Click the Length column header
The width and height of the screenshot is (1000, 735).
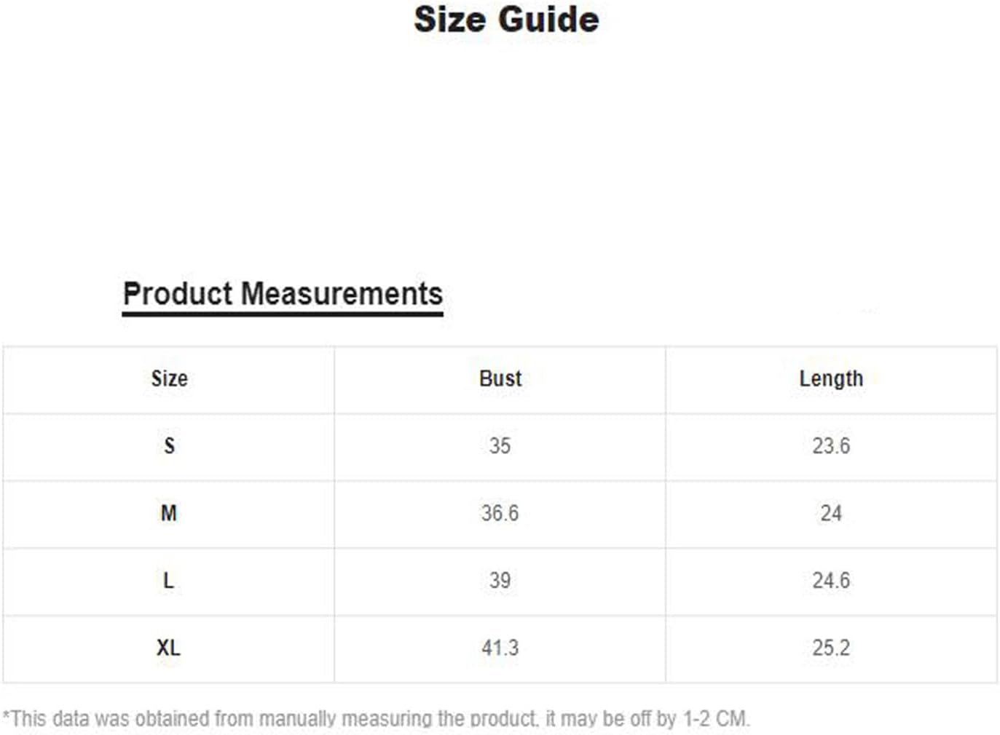(x=831, y=378)
